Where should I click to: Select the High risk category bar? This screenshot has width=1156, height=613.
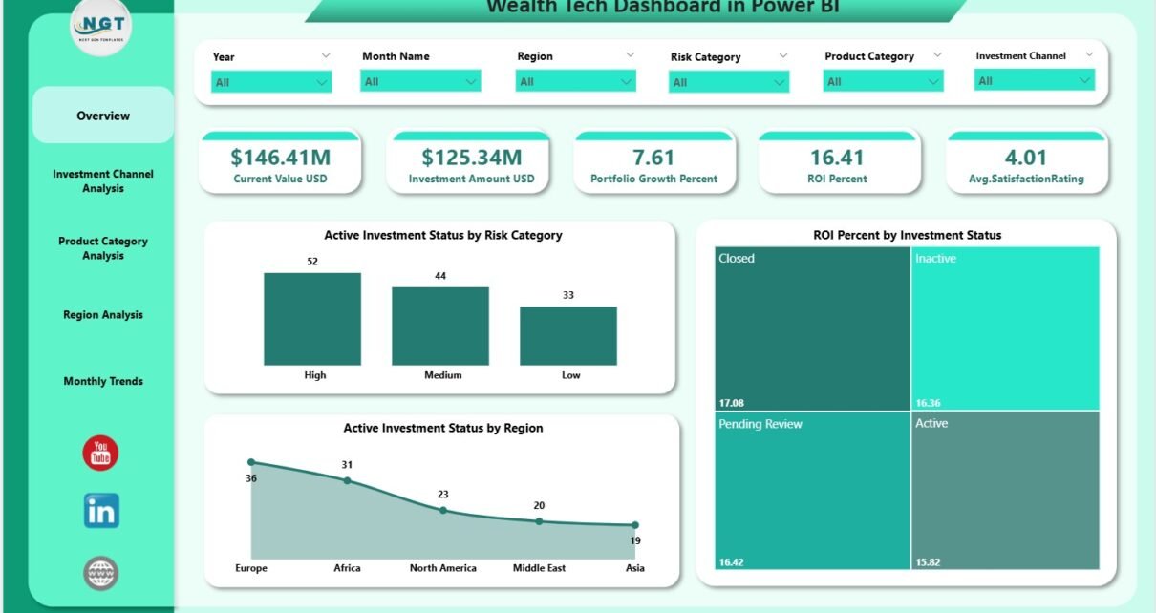tap(312, 319)
